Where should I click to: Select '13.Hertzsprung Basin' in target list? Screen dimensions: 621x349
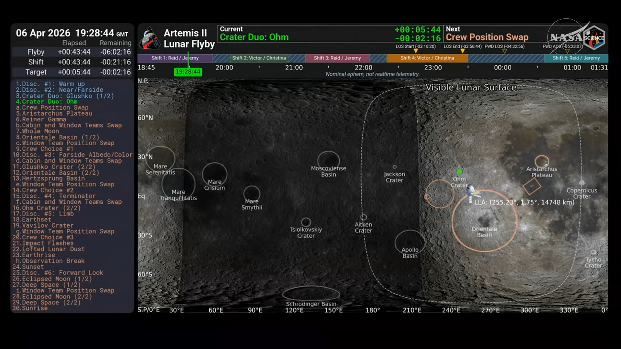click(49, 178)
